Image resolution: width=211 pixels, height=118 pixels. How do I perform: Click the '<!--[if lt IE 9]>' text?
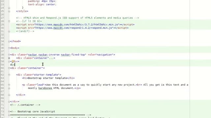[29, 21]
